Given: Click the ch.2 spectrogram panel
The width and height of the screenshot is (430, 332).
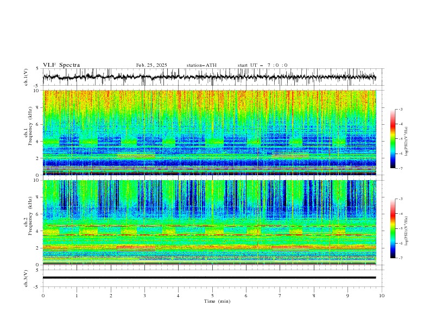Looking at the screenshot, I should coord(209,222).
